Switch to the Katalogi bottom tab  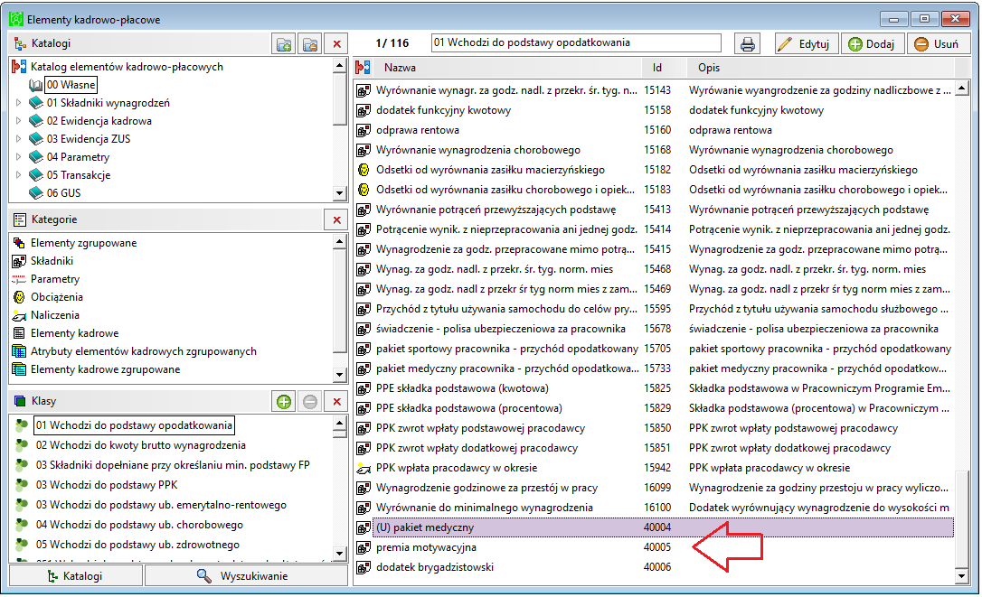[x=76, y=575]
